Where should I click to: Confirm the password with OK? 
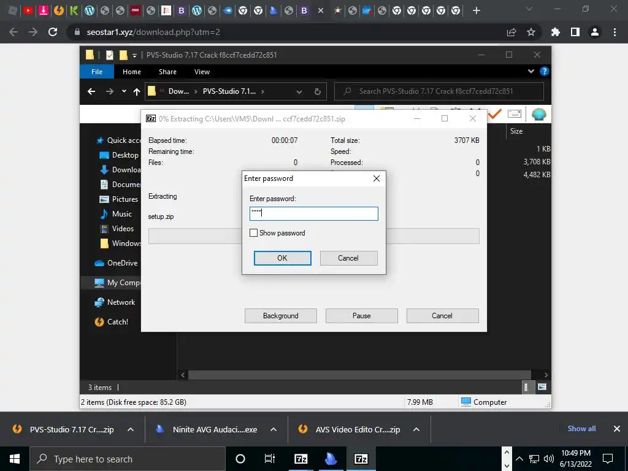282,258
